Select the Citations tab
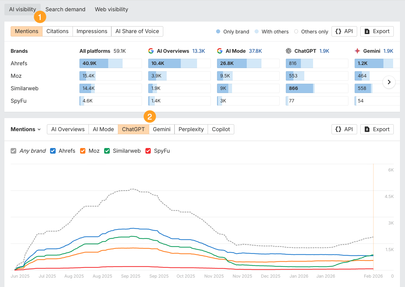 coord(58,31)
